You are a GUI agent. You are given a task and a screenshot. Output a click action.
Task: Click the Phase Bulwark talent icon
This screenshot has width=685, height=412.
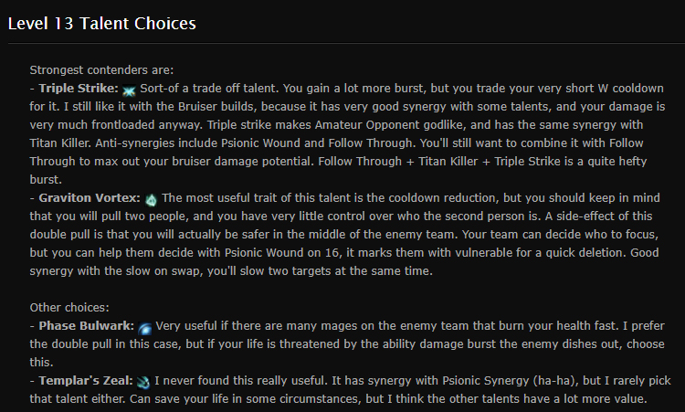pyautogui.click(x=144, y=328)
